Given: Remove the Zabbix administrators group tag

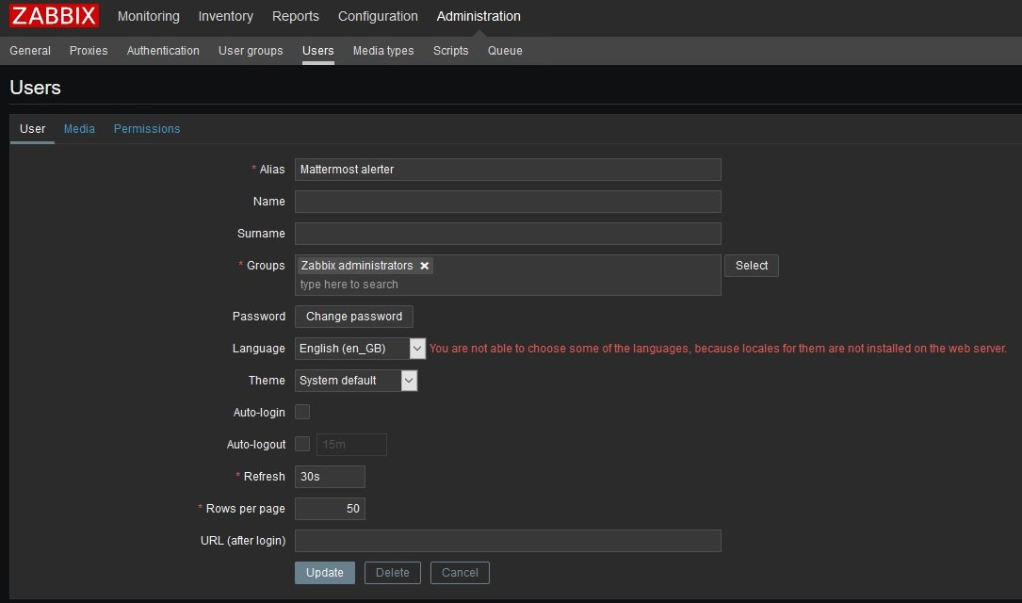Looking at the screenshot, I should tap(425, 266).
